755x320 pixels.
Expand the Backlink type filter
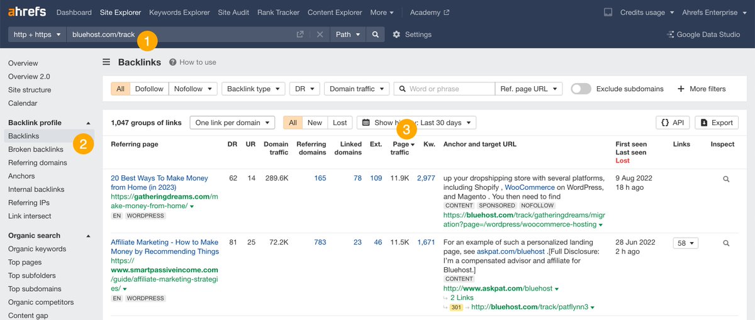254,89
